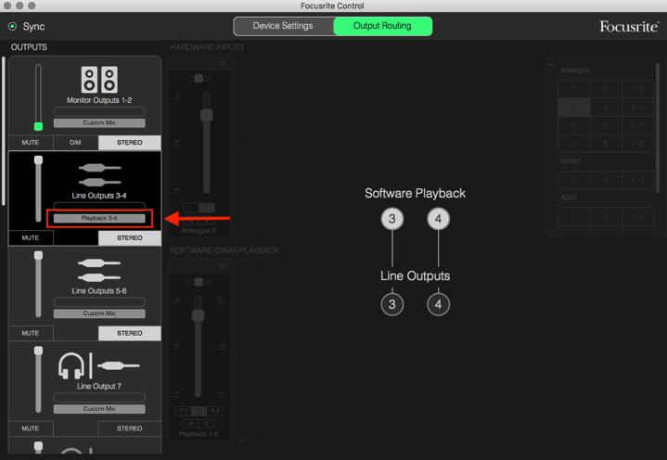The height and width of the screenshot is (460, 667).
Task: Open Custom Mix dropdown for Line Outputs 5-6
Action: pos(99,313)
